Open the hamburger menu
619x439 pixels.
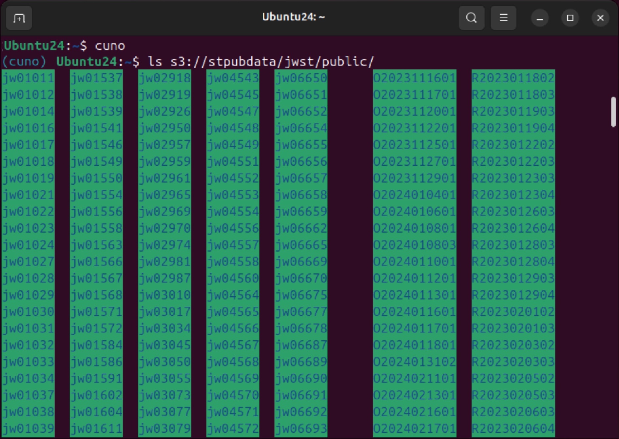[x=503, y=18]
